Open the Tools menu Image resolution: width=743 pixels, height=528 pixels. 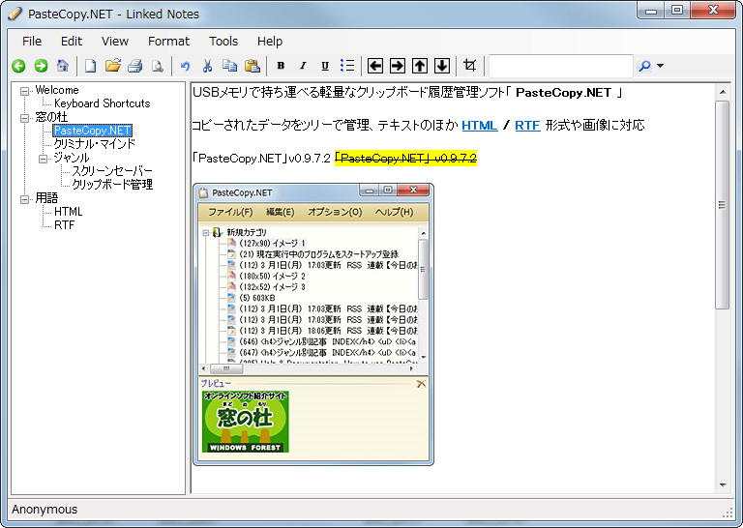223,42
